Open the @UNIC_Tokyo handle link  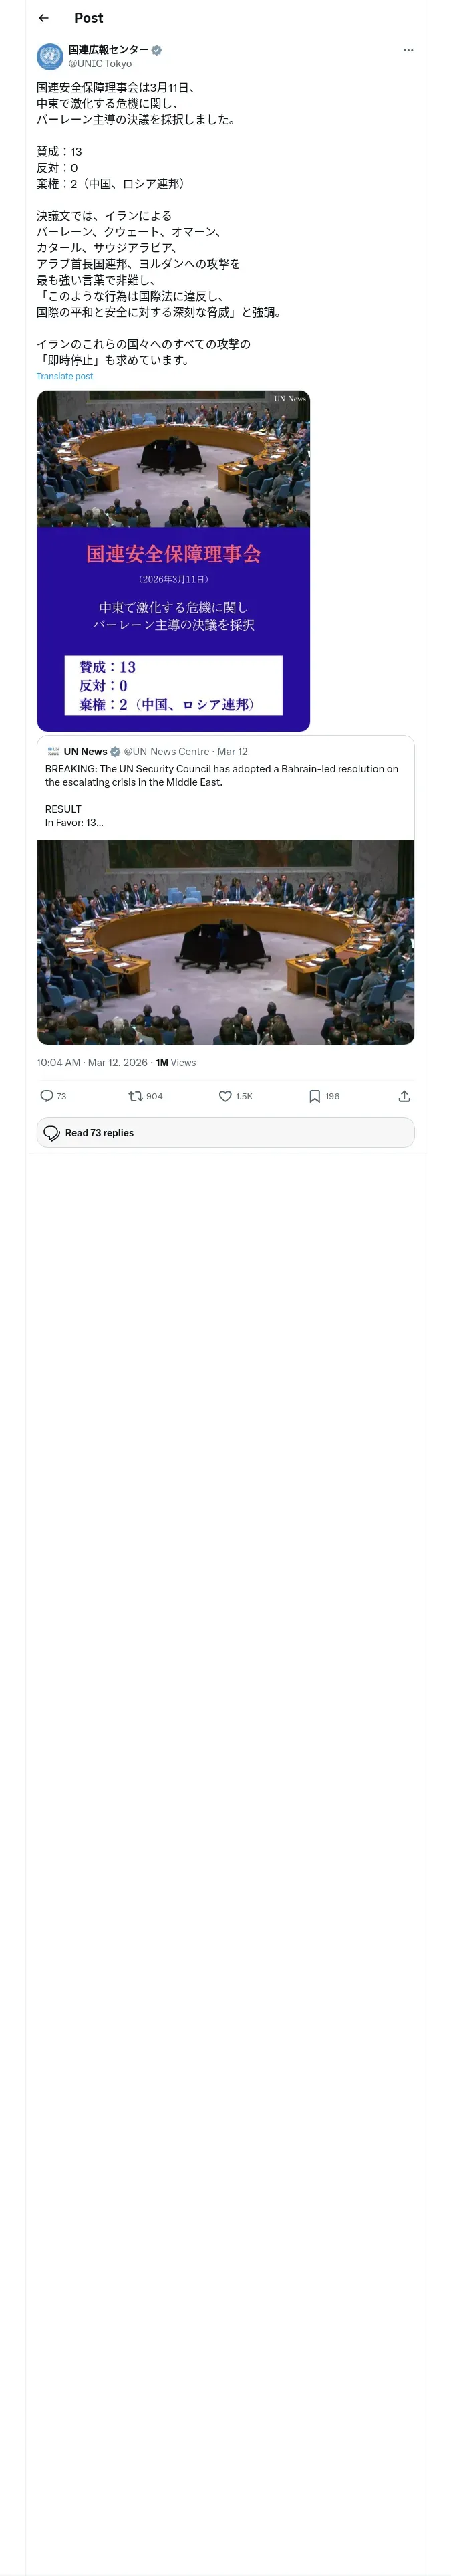(x=100, y=63)
